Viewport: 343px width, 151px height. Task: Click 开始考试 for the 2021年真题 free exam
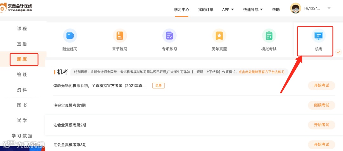(x=321, y=85)
